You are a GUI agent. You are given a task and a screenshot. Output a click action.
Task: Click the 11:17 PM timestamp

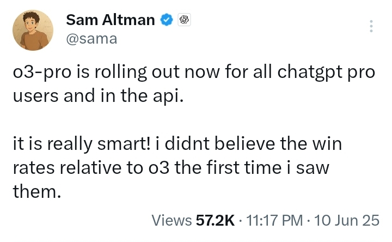274,220
